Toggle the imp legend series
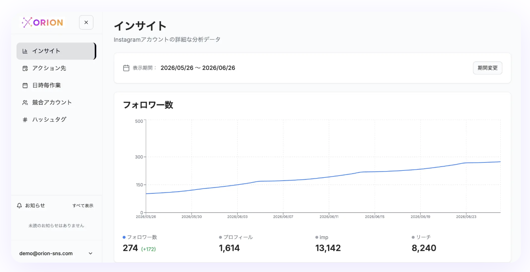 click(322, 237)
